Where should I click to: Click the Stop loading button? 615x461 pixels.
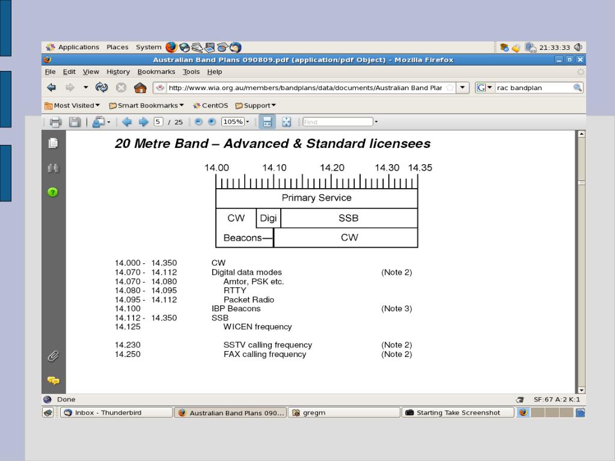[x=121, y=87]
